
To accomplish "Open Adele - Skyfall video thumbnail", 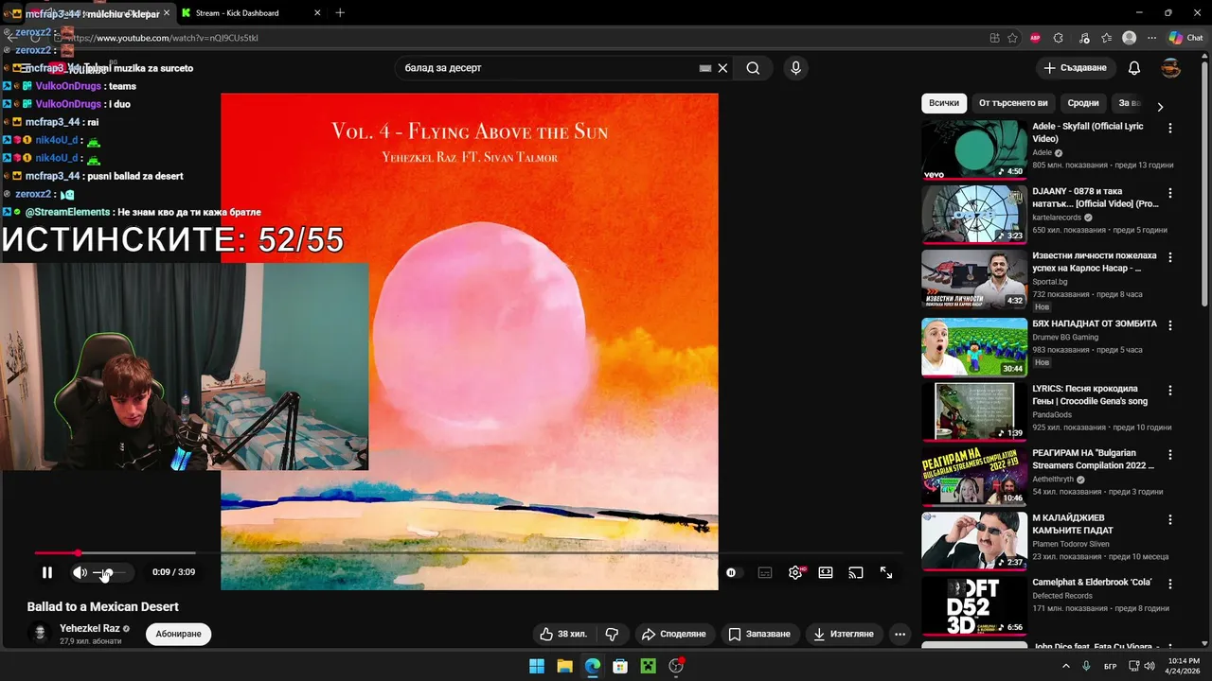I will coord(974,149).
